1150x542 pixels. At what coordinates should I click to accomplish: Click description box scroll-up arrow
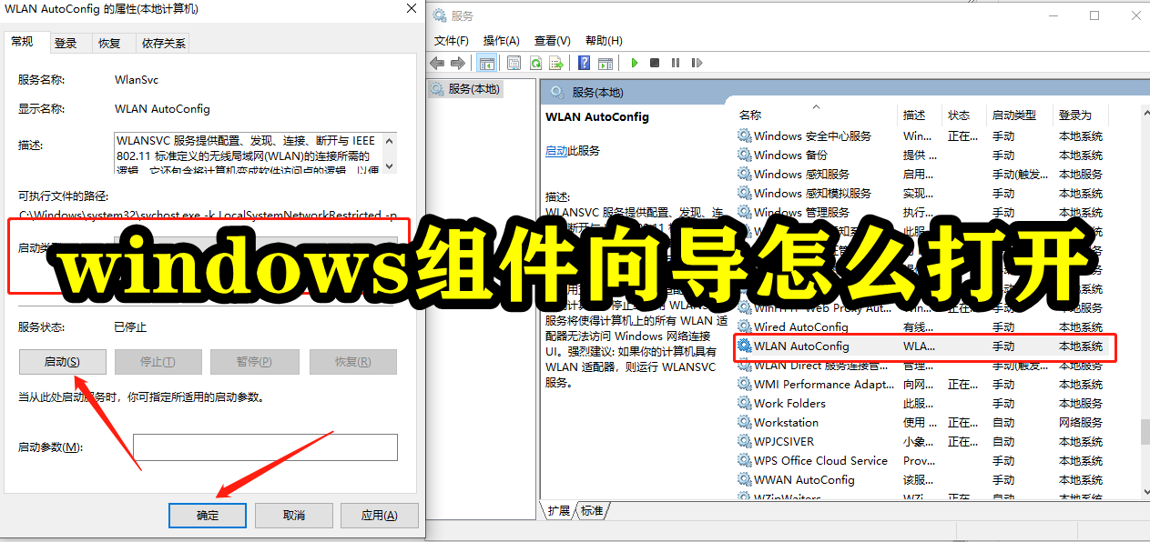pos(392,141)
